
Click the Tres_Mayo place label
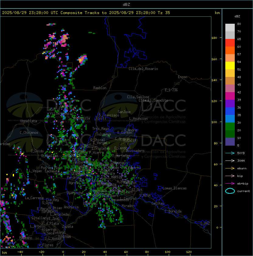(x=100, y=129)
